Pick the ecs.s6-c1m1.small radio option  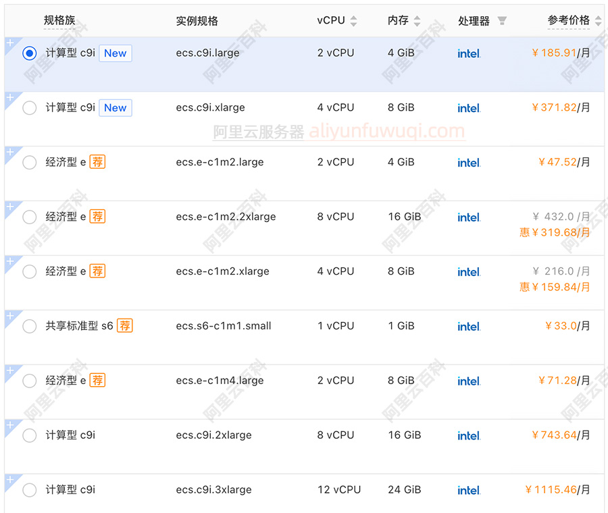coord(30,327)
